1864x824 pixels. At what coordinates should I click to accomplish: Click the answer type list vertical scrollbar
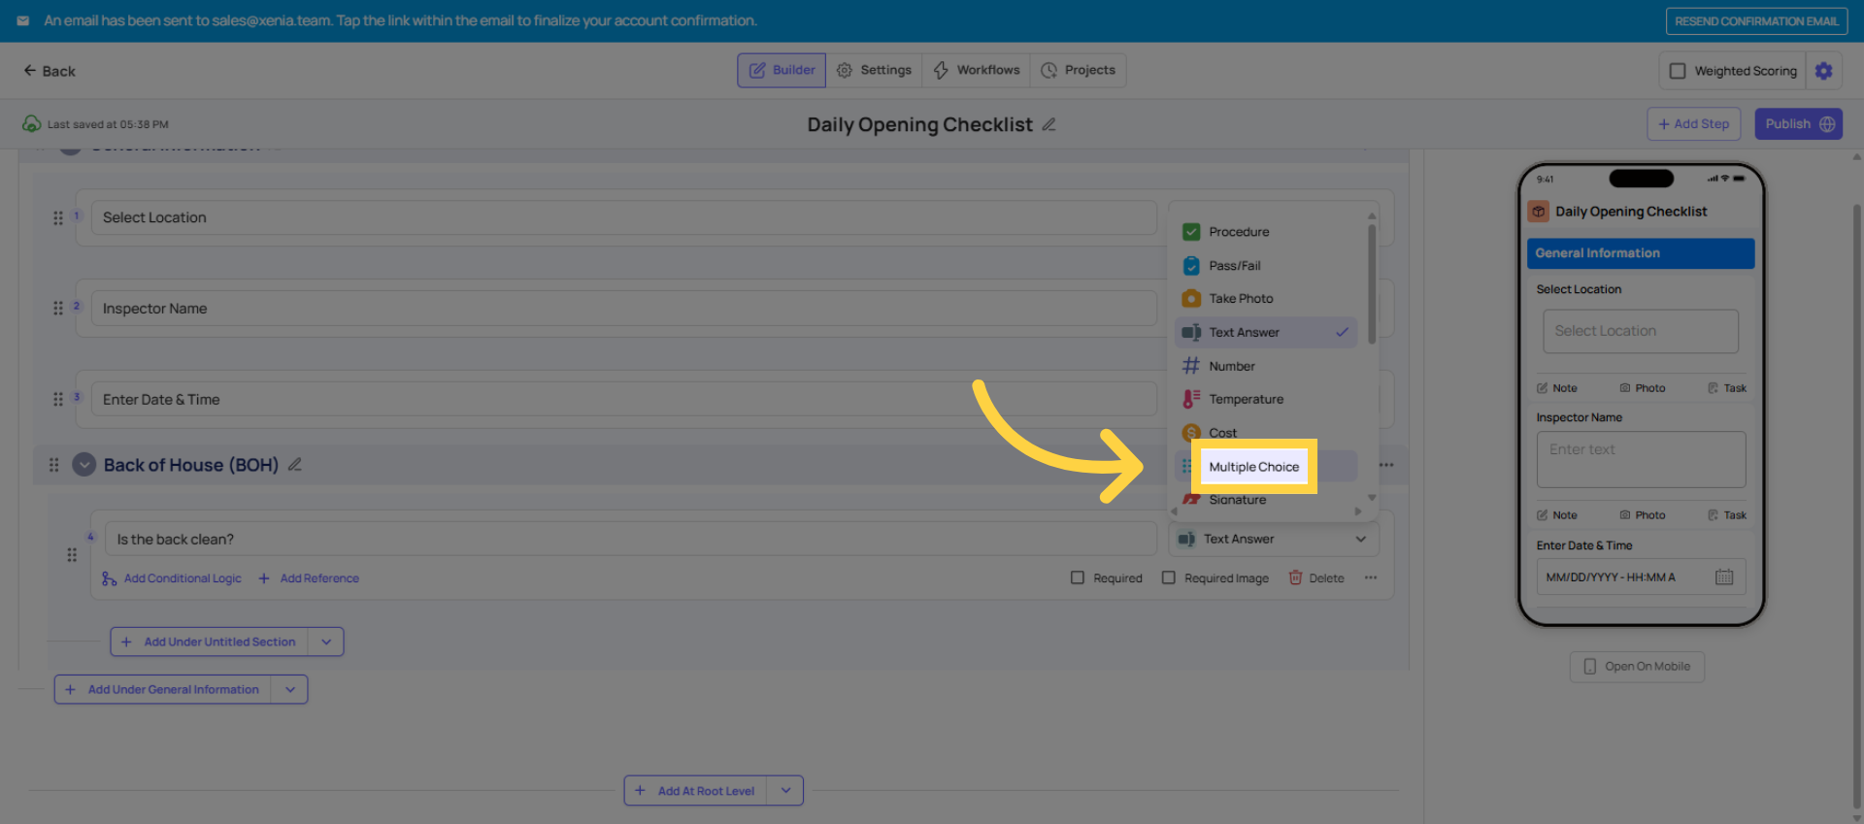point(1371,284)
